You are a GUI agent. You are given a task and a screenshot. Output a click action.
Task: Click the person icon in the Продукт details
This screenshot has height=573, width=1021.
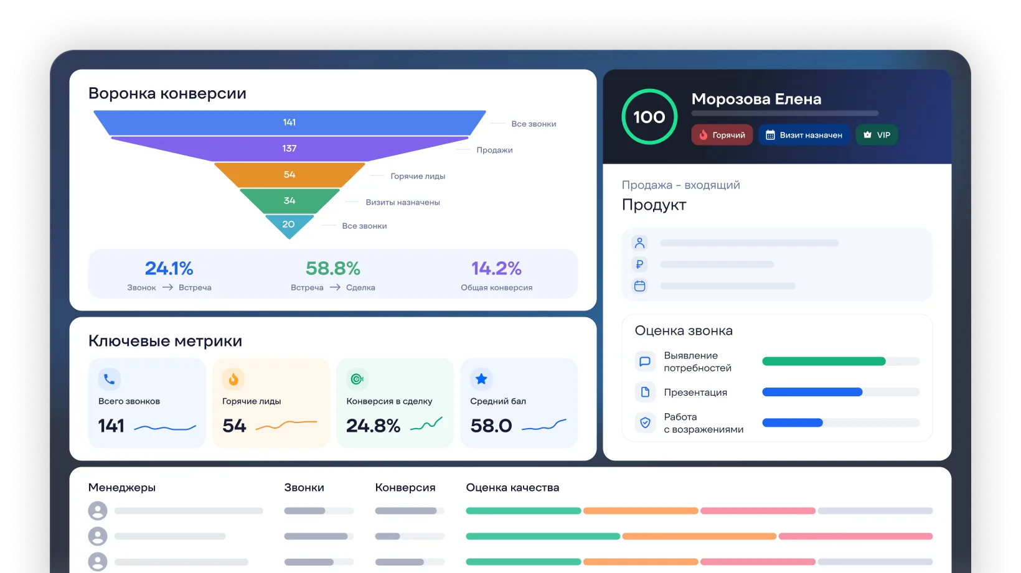639,243
